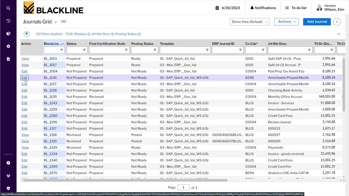Expand the applied filters chevron

tap(339, 34)
